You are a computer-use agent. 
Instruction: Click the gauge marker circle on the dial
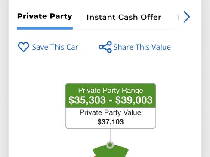(110, 145)
